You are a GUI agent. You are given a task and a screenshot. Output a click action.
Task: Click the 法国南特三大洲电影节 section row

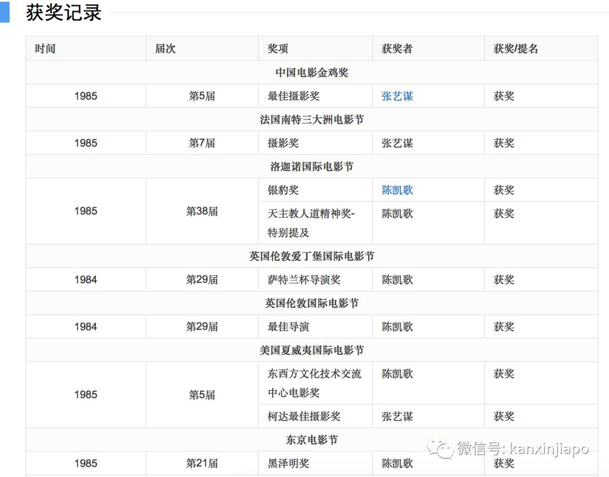311,120
